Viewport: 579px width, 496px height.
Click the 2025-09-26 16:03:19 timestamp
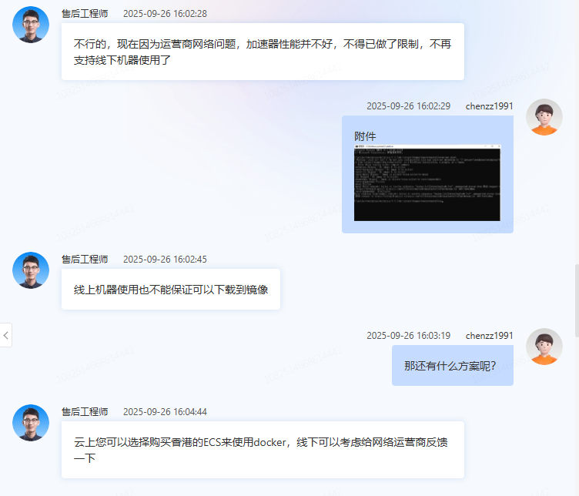pyautogui.click(x=408, y=336)
